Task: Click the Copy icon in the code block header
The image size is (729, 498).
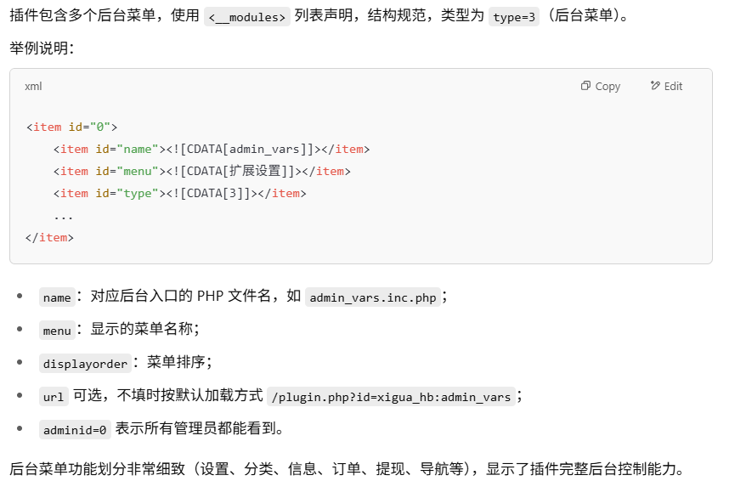Action: click(x=586, y=86)
